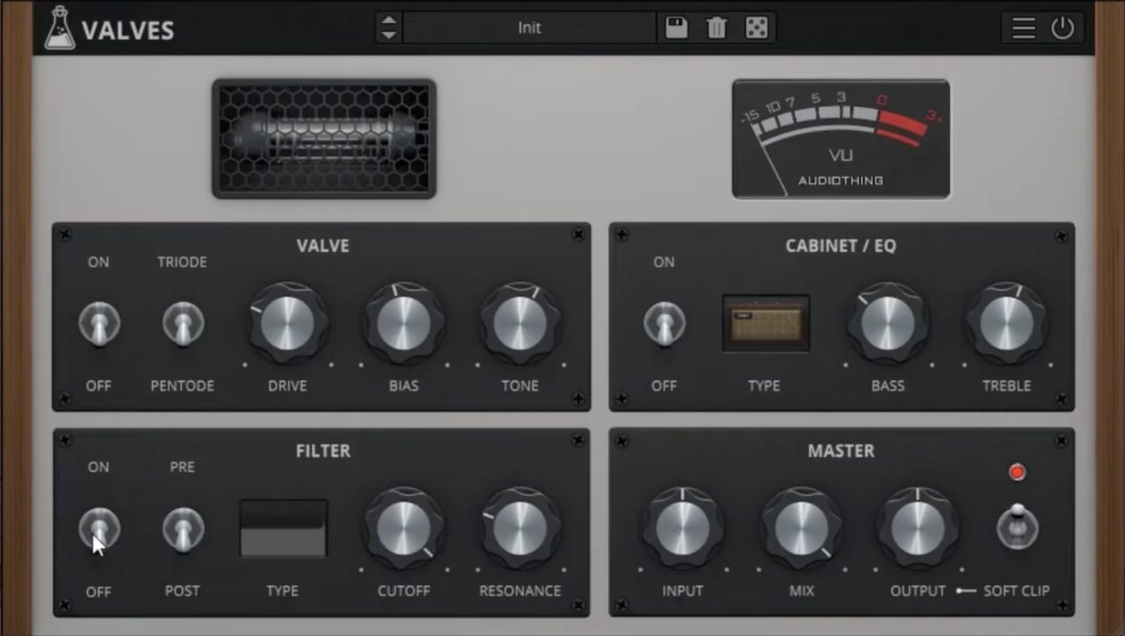Click the TRIODE label

182,262
